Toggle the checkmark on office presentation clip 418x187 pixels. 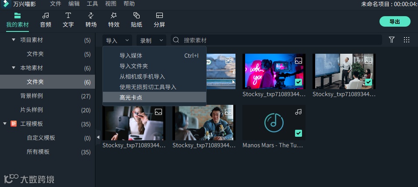[x=369, y=82]
